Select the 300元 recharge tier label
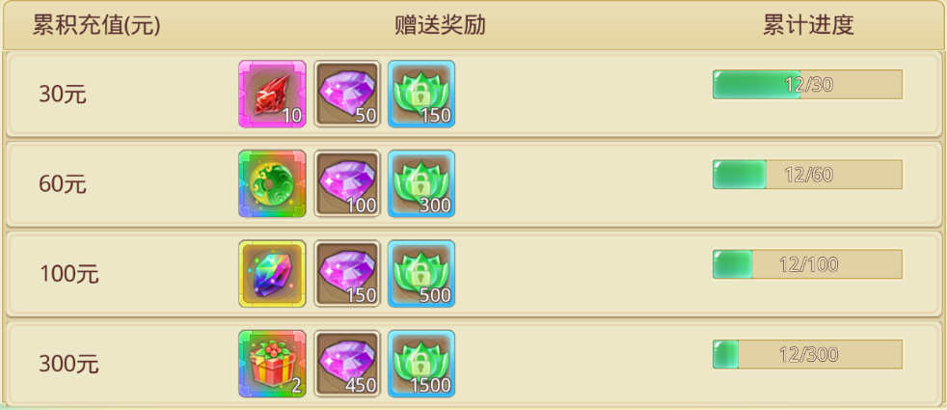947x410 pixels. (68, 364)
